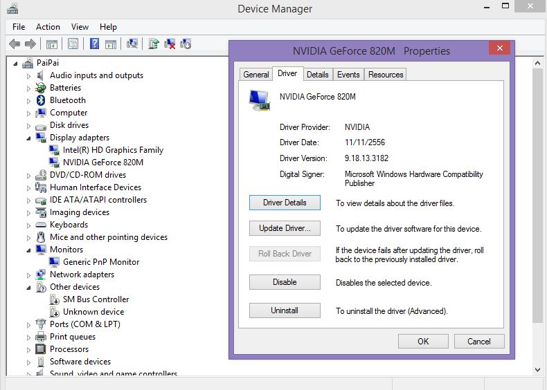Expand the Software devices node

28,362
